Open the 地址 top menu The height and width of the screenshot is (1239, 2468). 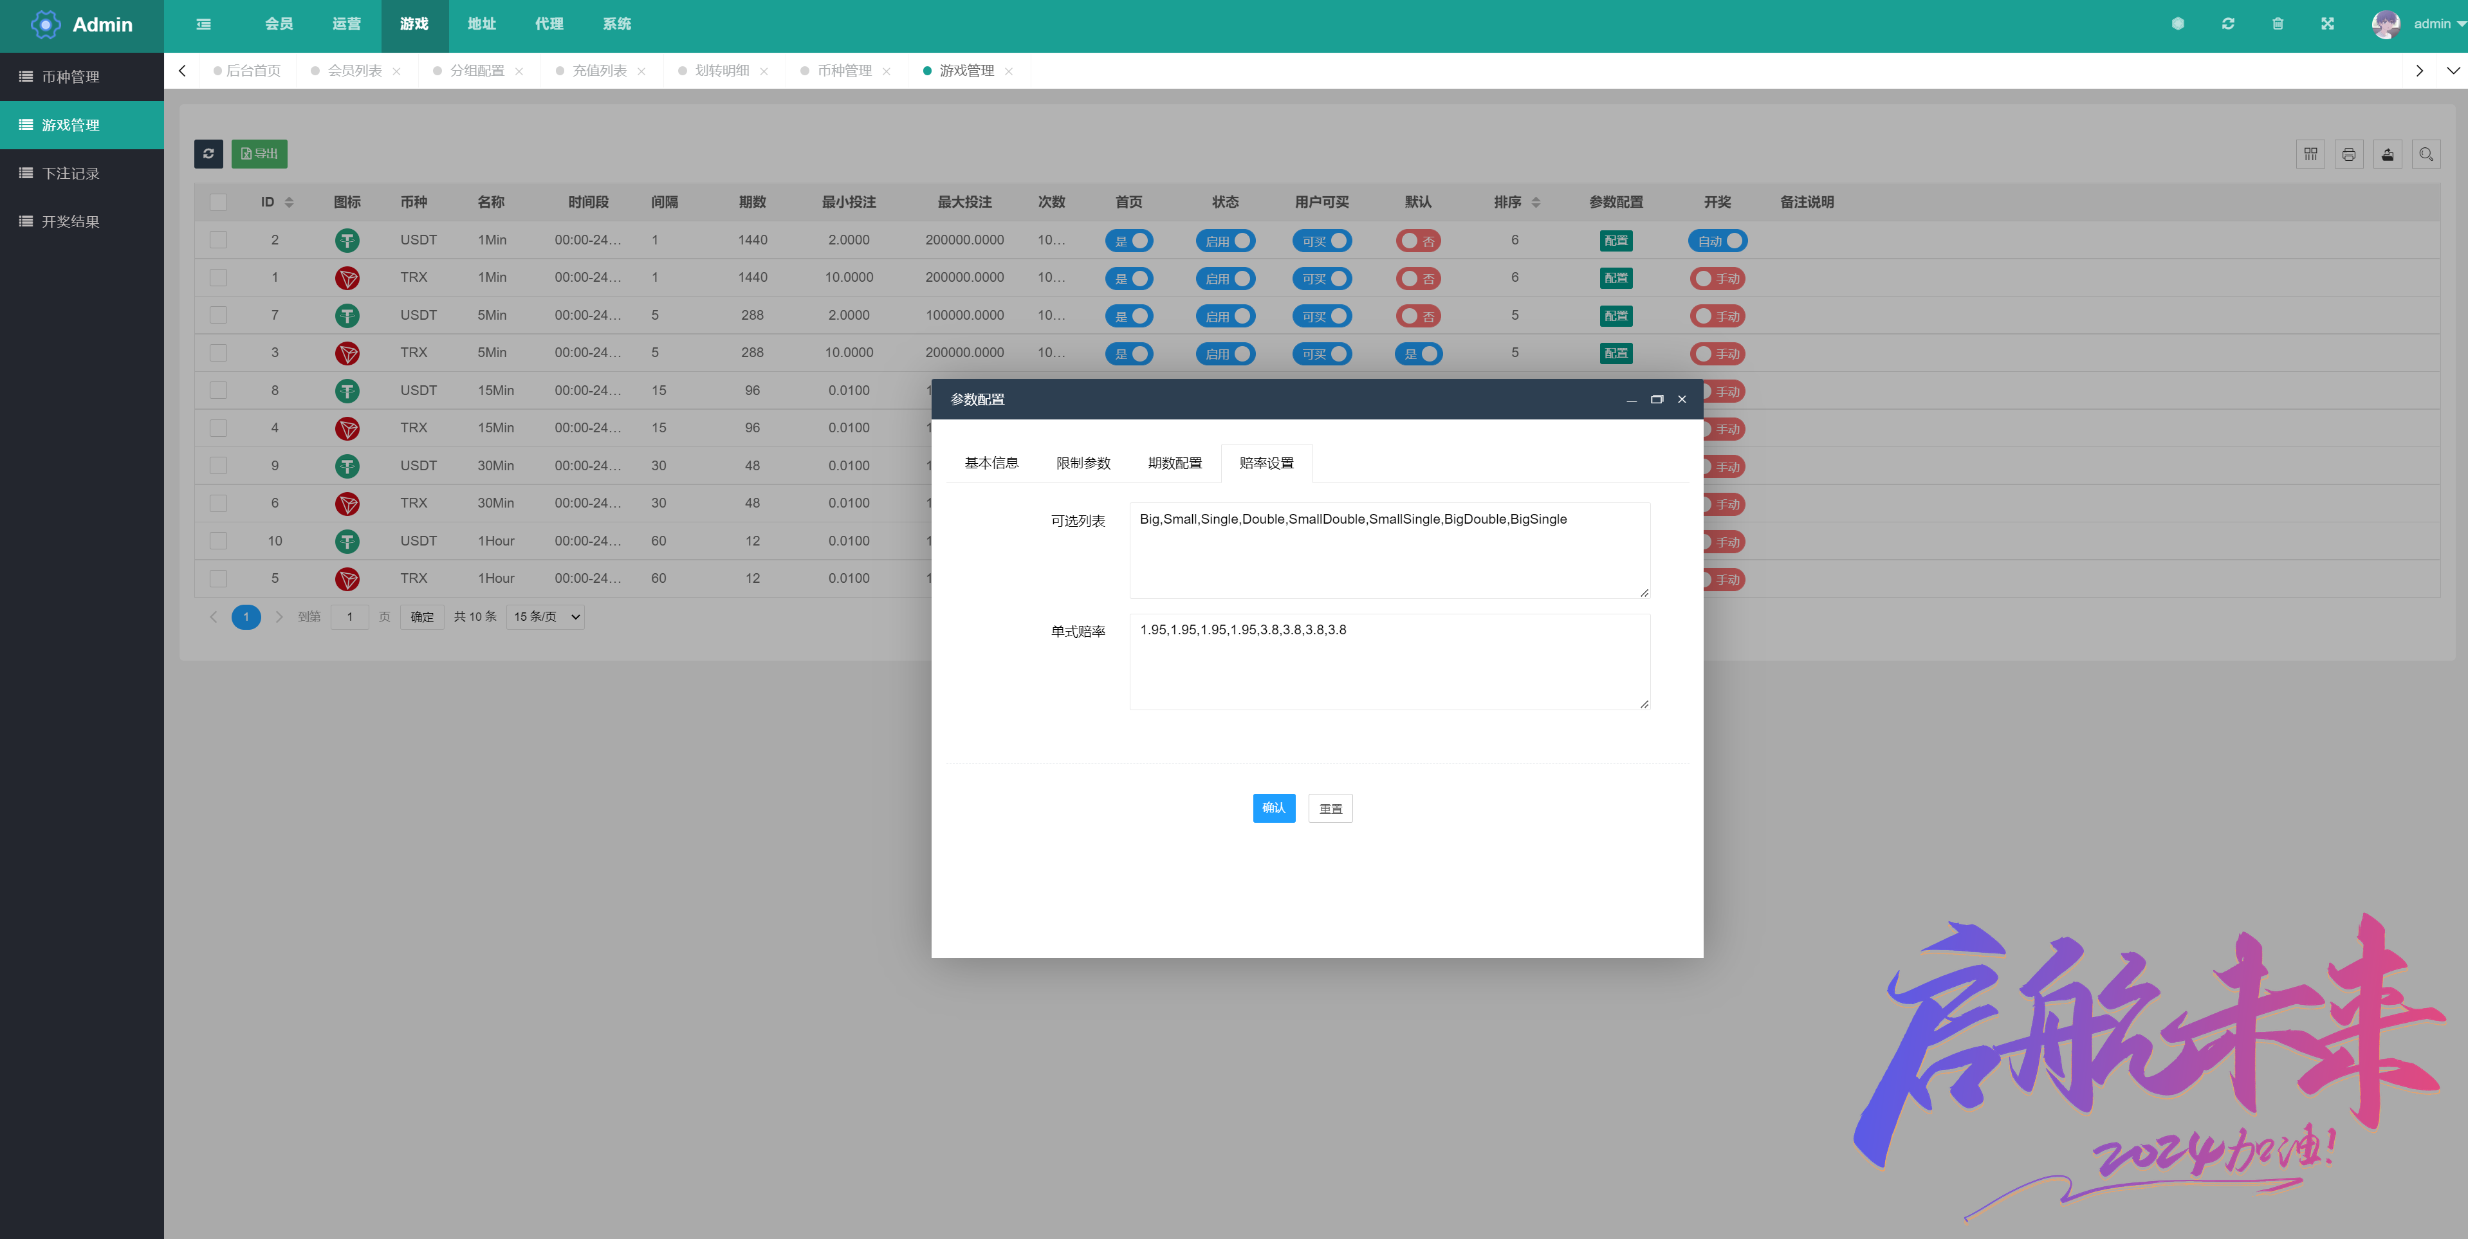(482, 24)
